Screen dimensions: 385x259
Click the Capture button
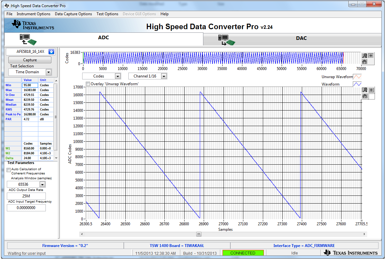(30, 60)
